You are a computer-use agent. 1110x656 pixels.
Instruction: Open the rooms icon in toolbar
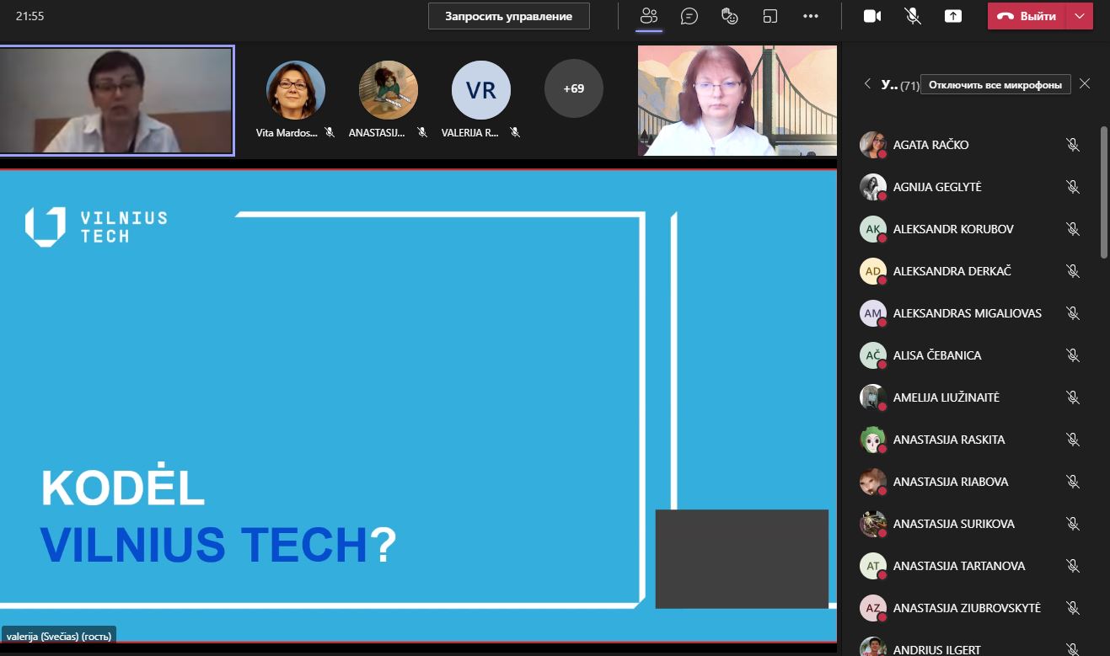[x=770, y=16]
